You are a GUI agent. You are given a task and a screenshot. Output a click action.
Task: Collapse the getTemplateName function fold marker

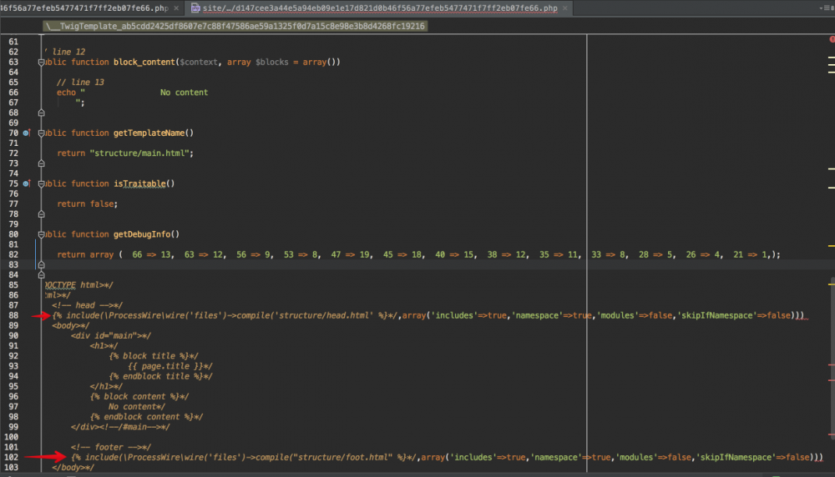40,133
